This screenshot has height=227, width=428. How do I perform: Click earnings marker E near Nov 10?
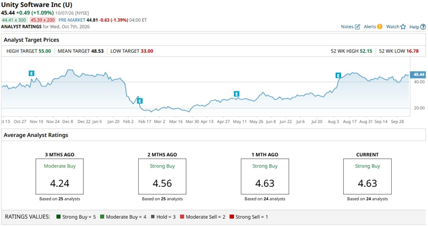point(31,73)
